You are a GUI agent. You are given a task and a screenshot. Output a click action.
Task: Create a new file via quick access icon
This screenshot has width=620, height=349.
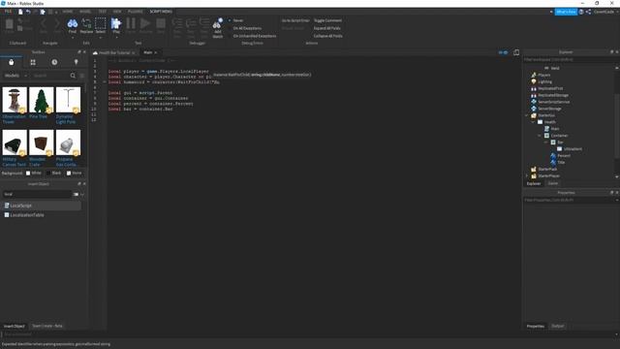coord(20,12)
